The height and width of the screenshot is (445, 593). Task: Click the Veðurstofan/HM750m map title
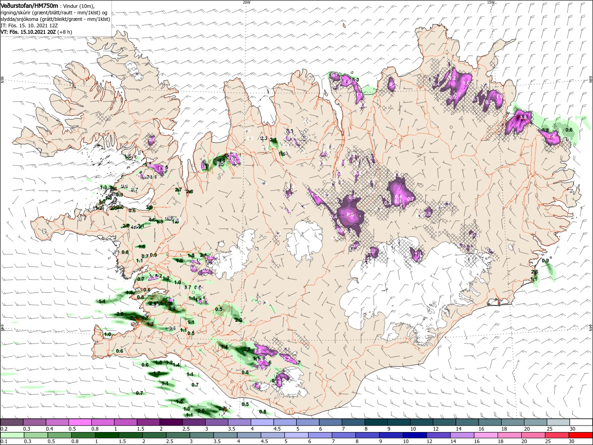(x=29, y=5)
